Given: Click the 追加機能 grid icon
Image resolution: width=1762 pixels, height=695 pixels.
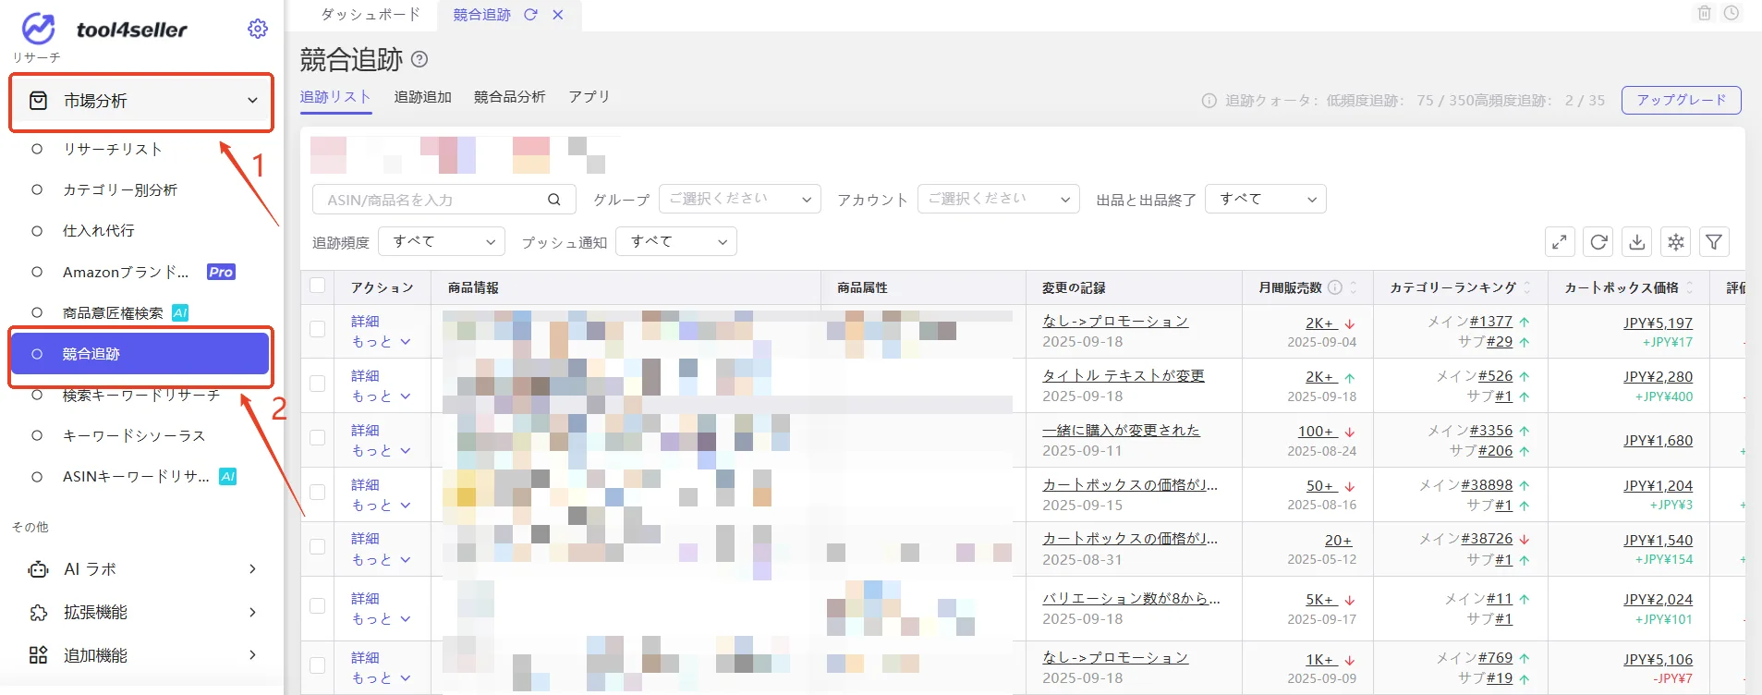Looking at the screenshot, I should 38,655.
